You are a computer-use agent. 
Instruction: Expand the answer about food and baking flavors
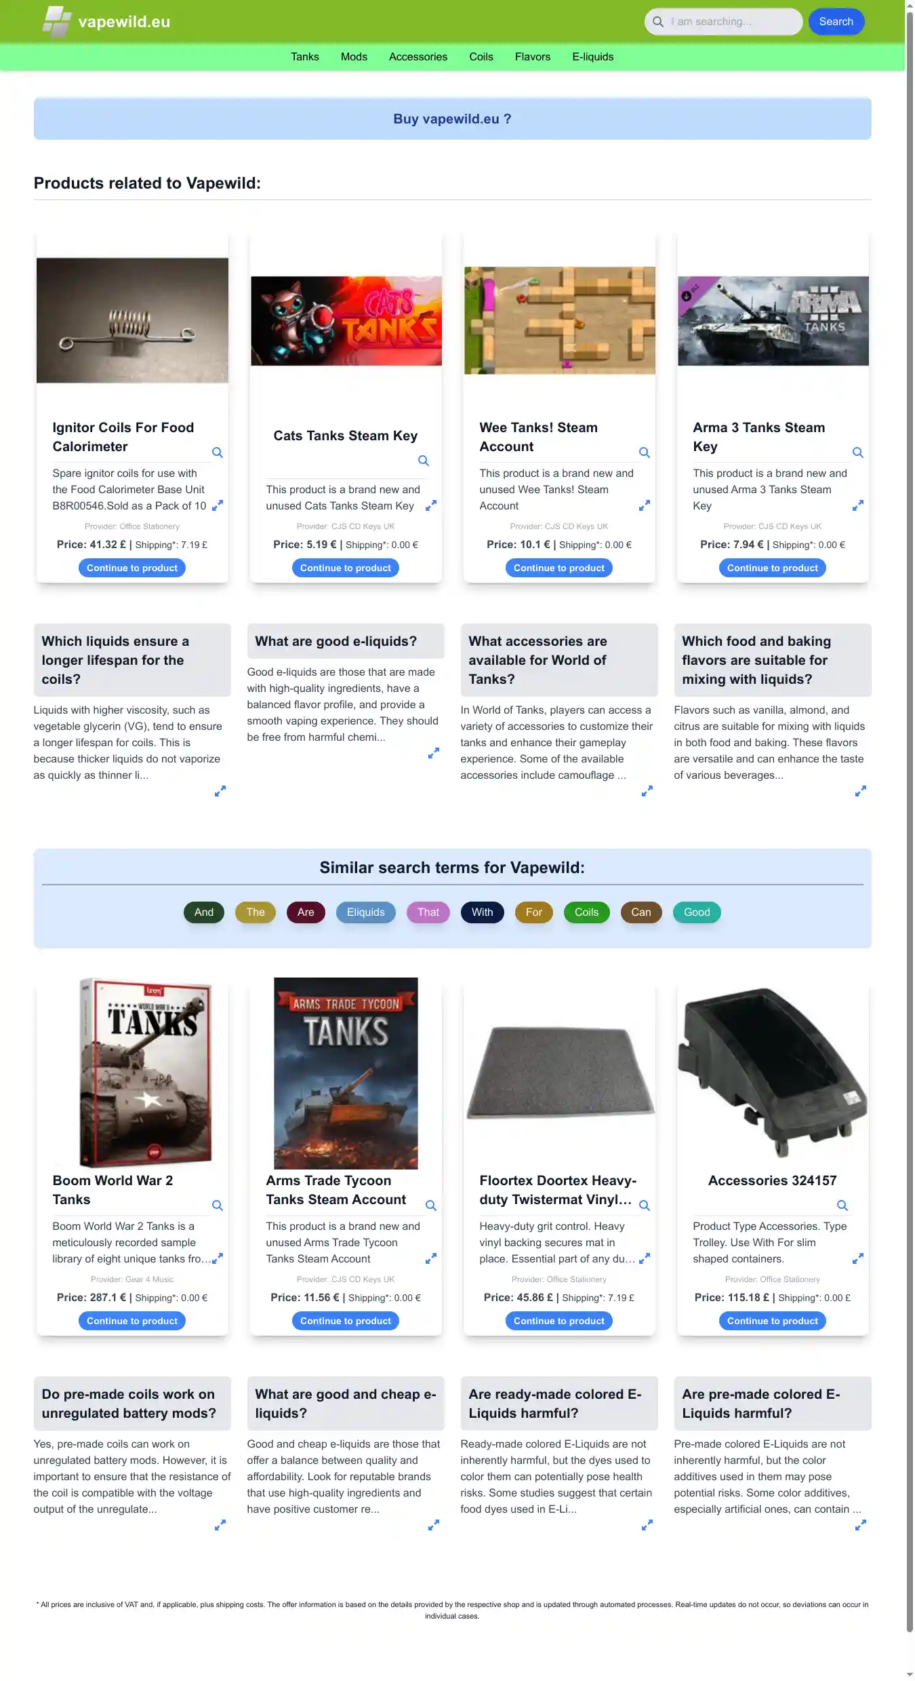pos(861,791)
